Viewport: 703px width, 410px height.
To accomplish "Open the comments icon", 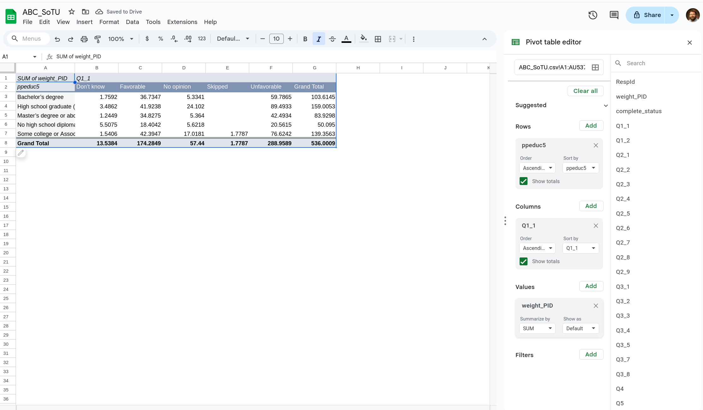I will 614,15.
